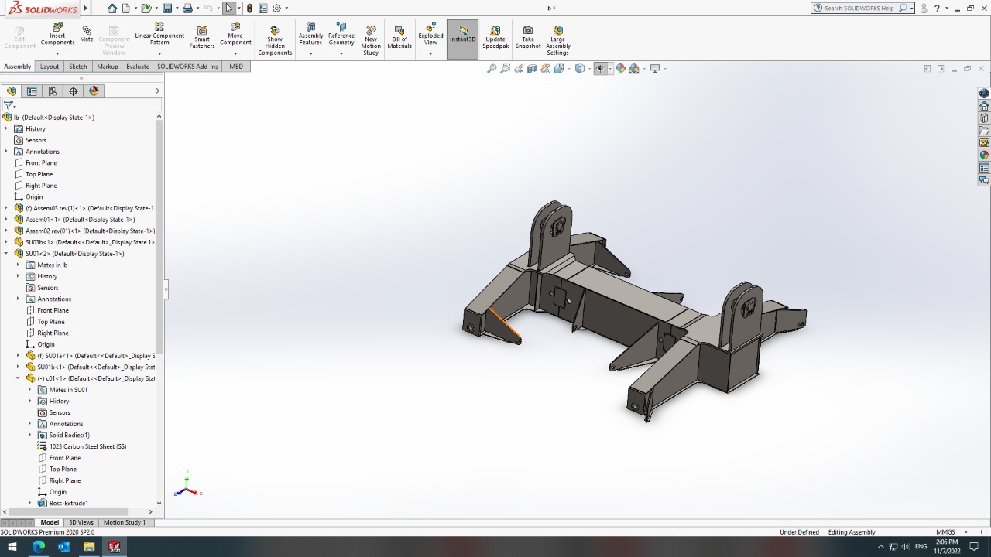The image size is (991, 557).
Task: Open the DisplayManager appearance tab
Action: click(x=94, y=91)
